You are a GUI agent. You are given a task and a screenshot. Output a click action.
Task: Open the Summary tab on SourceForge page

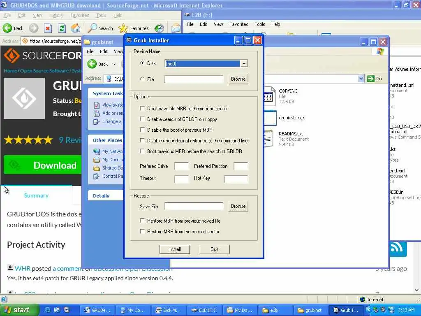tap(36, 195)
